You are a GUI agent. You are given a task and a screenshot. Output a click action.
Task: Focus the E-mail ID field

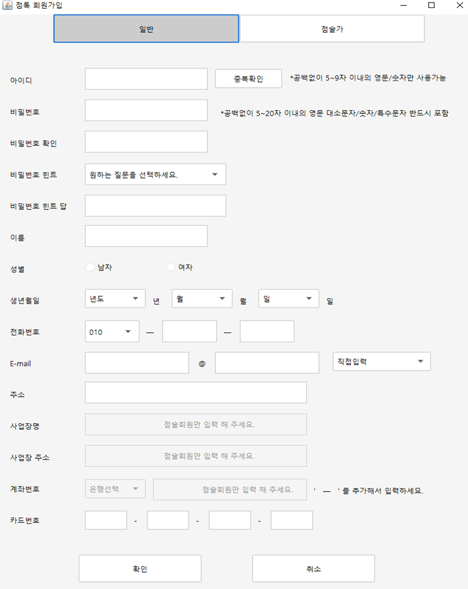point(137,363)
